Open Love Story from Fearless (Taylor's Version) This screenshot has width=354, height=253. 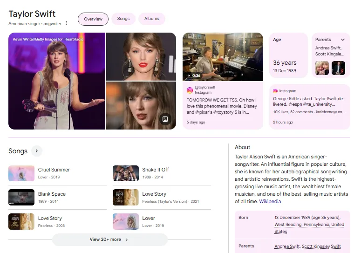coord(162,197)
